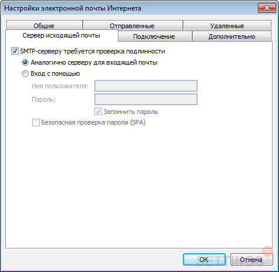Open the Отправленные tab
Screen dimensions: 279x272
click(x=132, y=25)
